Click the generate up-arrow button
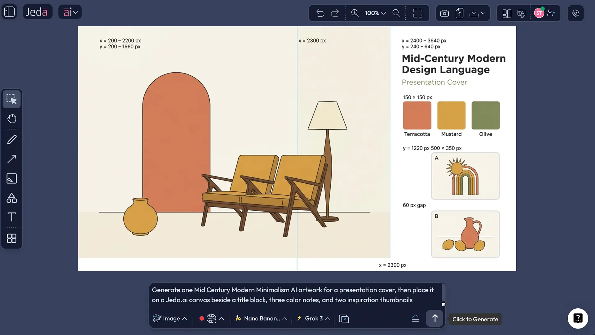 [435, 319]
